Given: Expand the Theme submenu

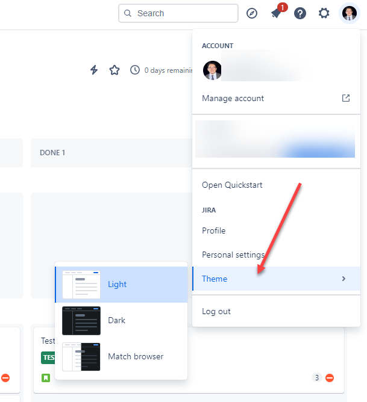Looking at the screenshot, I should pyautogui.click(x=276, y=279).
